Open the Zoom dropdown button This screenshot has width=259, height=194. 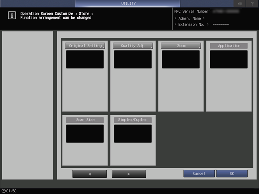[x=181, y=46]
